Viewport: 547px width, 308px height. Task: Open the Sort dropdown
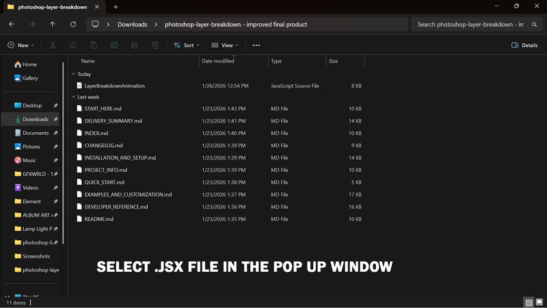click(187, 45)
